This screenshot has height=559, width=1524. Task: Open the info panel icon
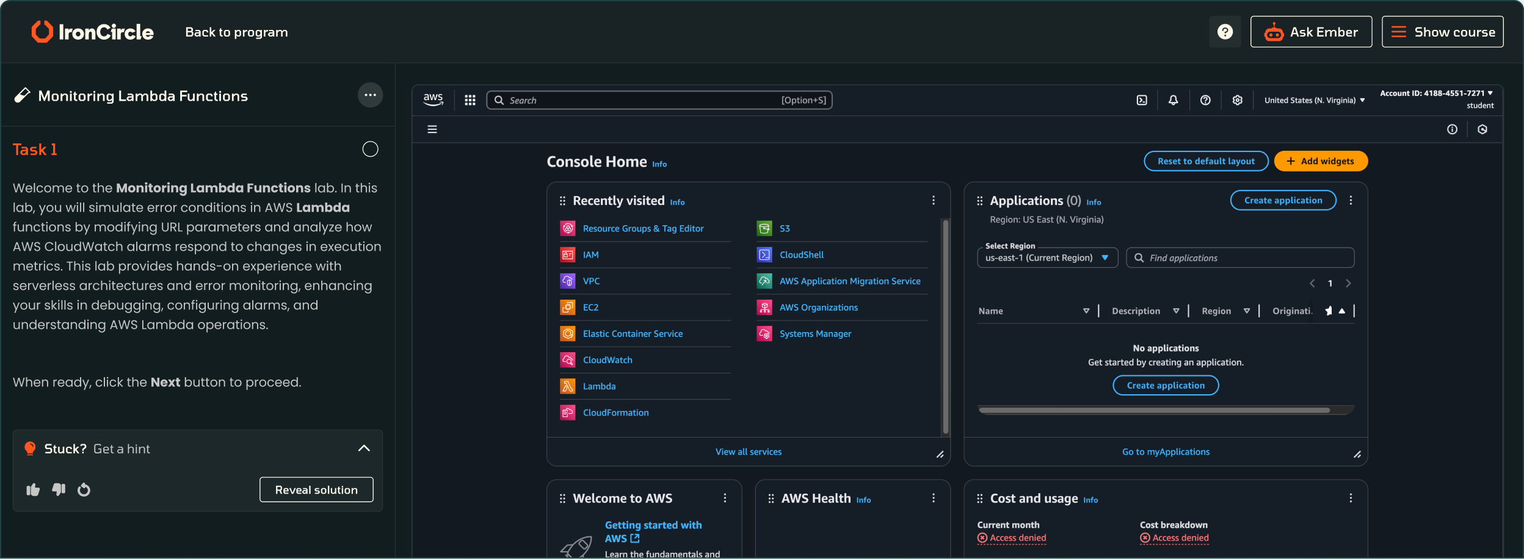1452,129
